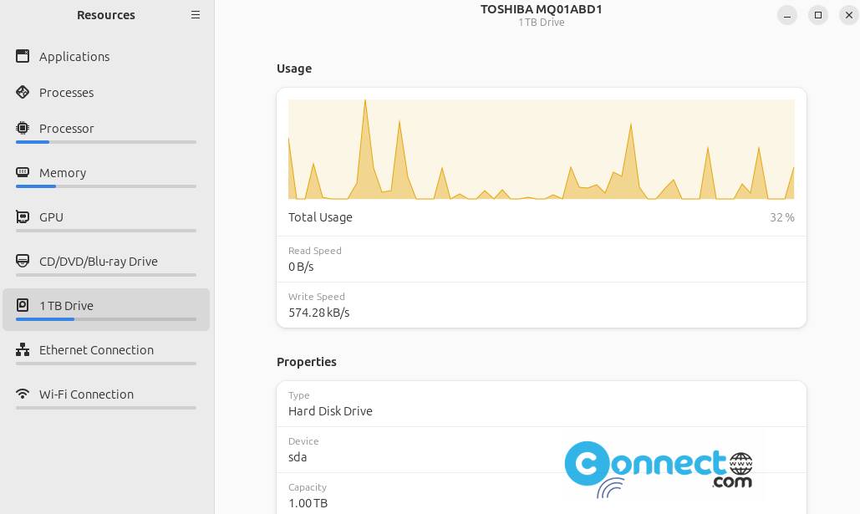The width and height of the screenshot is (860, 514).
Task: Open the Applications view
Action: [x=106, y=57]
